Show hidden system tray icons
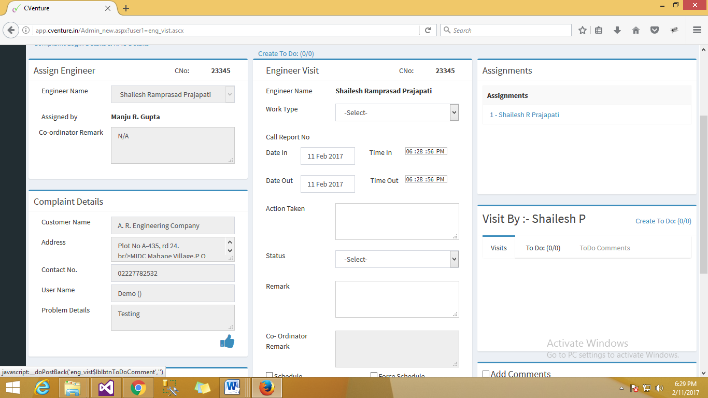The height and width of the screenshot is (398, 708). [x=621, y=388]
